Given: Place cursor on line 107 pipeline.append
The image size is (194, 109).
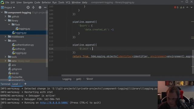Looking at the screenshot, I should tap(85, 22).
